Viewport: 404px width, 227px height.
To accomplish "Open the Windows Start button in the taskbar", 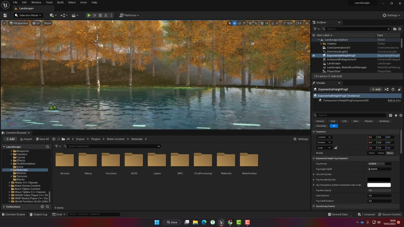I will click(157, 222).
